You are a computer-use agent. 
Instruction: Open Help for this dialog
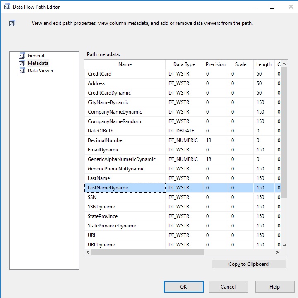click(x=274, y=286)
